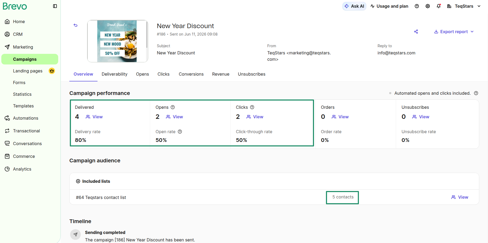Click the Analytics pie-chart icon
The width and height of the screenshot is (488, 243).
(x=7, y=169)
